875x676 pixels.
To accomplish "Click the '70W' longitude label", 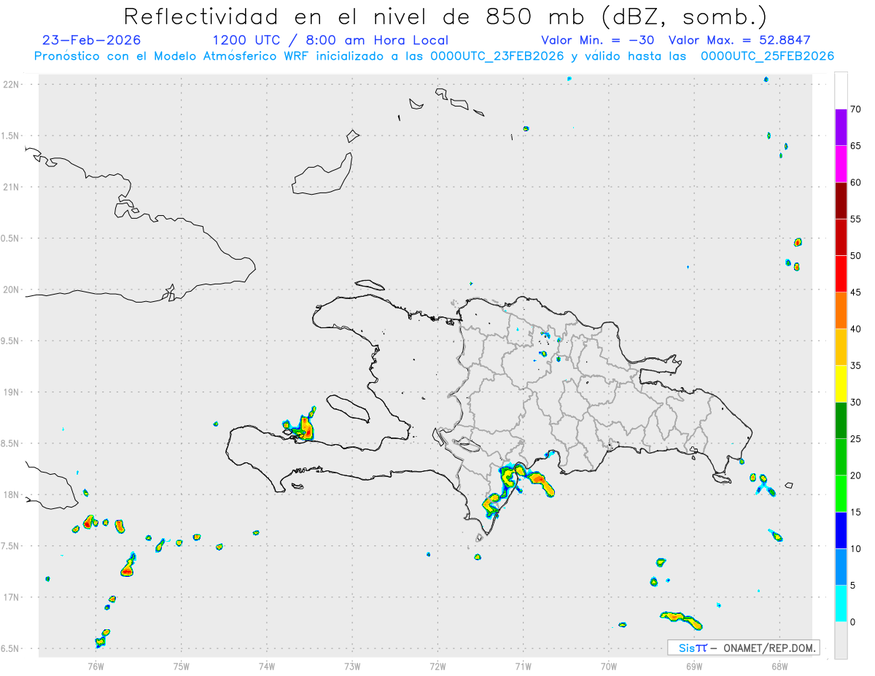I will coord(609,666).
